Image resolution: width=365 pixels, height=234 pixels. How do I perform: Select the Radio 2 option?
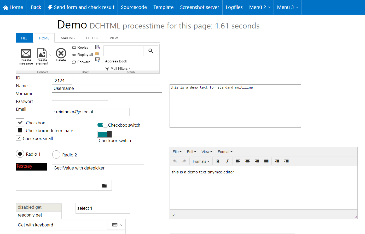tap(56, 155)
